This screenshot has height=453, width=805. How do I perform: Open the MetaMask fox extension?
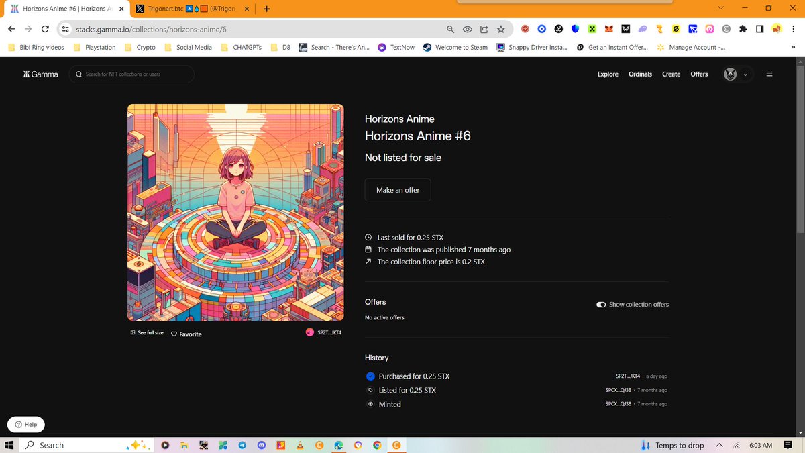click(609, 29)
